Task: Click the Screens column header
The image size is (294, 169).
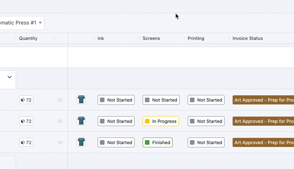Action: [x=151, y=38]
